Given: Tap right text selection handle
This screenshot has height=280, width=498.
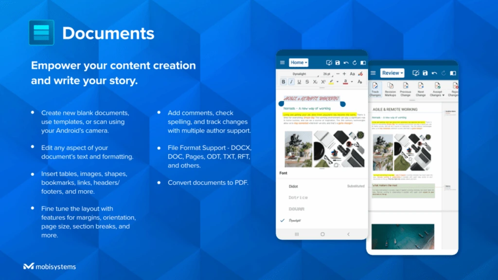Looking at the screenshot, I should 343,104.
